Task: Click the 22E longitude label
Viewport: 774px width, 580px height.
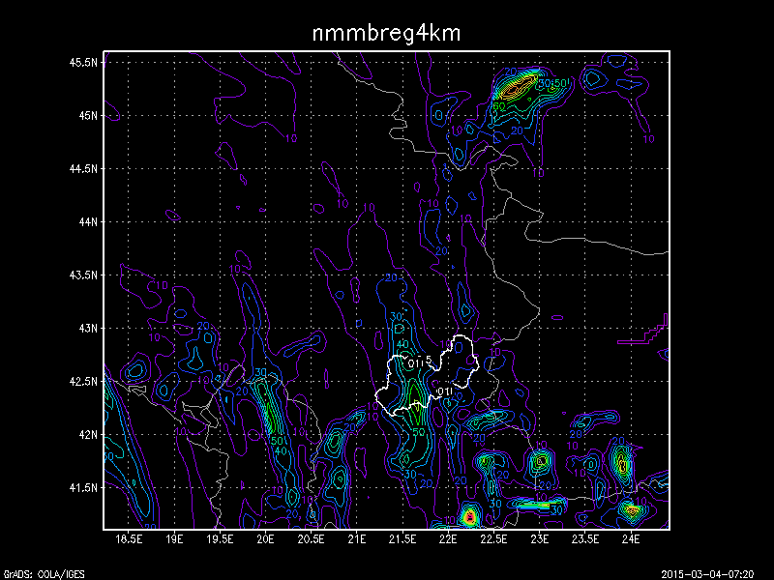Action: [448, 539]
